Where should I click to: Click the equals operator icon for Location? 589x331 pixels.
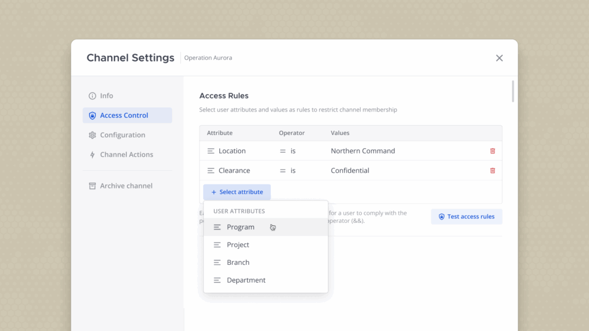pos(282,151)
